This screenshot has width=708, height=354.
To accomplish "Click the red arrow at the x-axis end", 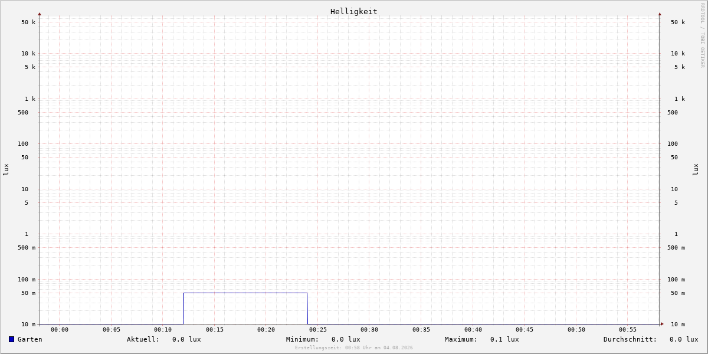I will [662, 324].
